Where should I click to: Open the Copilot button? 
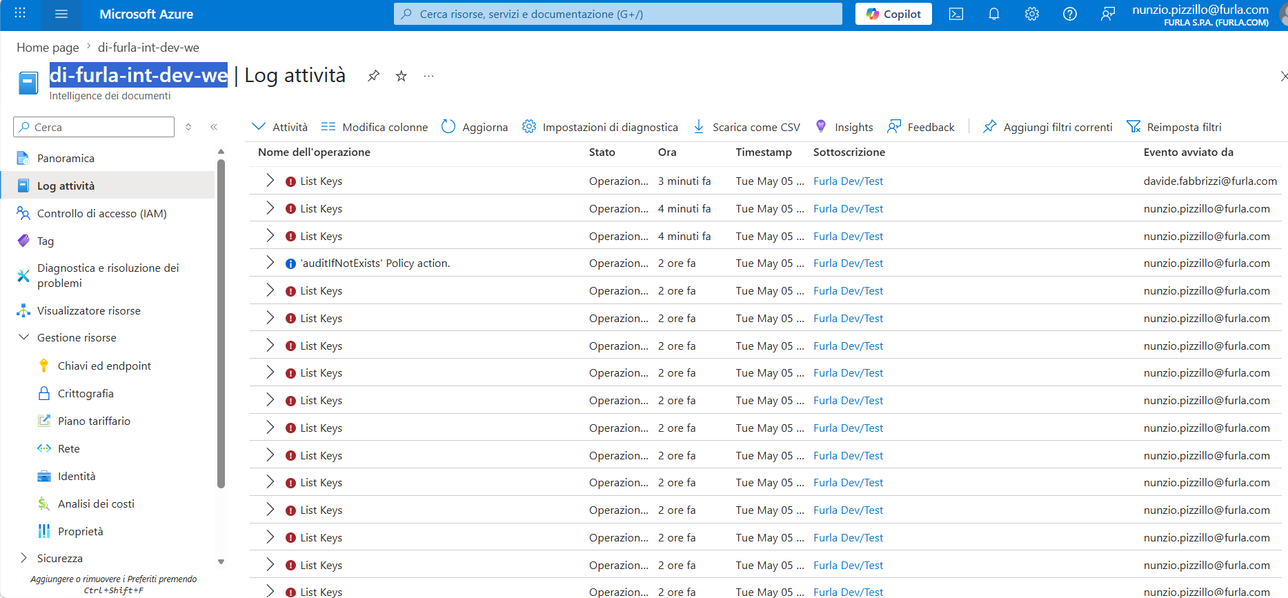coord(893,14)
